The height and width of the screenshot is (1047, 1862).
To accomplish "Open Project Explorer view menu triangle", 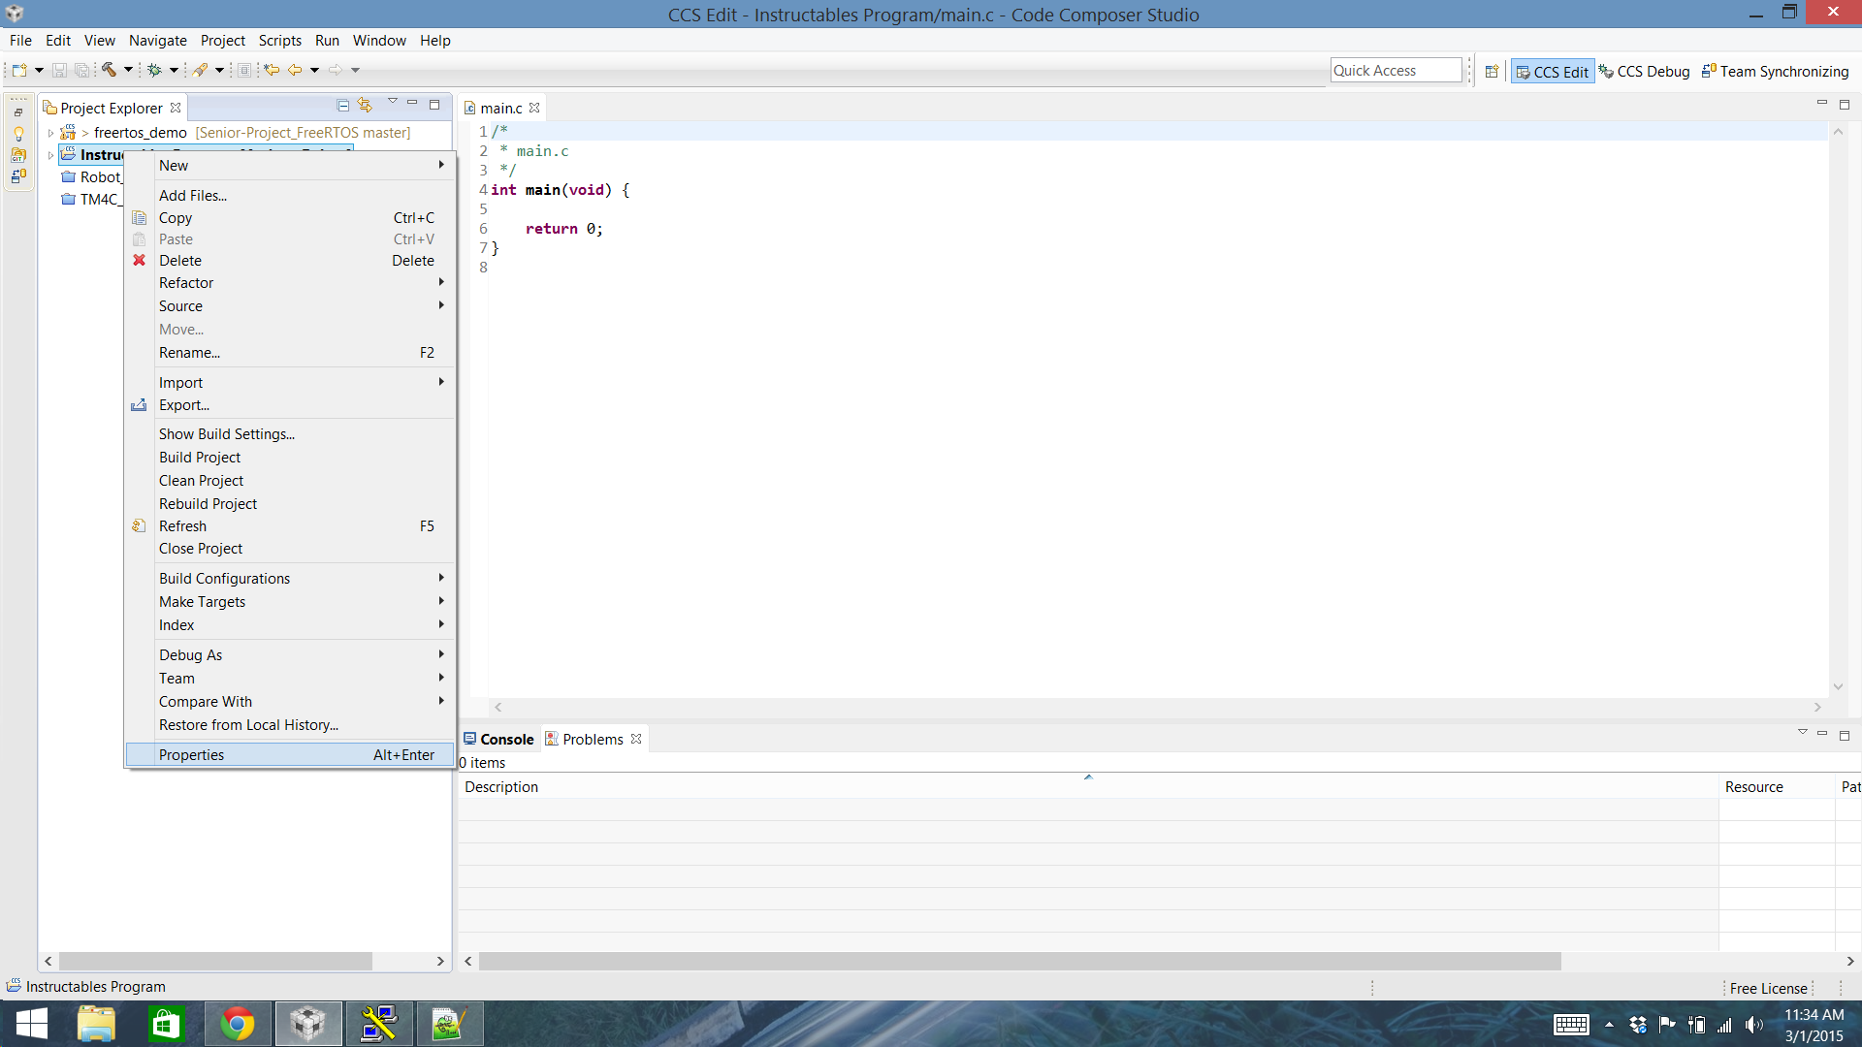I will click(x=392, y=101).
